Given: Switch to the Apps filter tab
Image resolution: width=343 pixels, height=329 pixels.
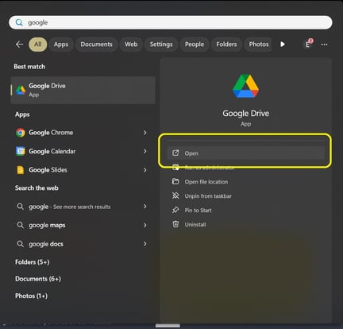Looking at the screenshot, I should (61, 45).
